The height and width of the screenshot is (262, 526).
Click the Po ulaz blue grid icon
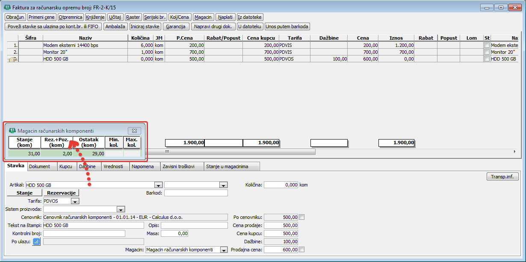[x=36, y=242]
